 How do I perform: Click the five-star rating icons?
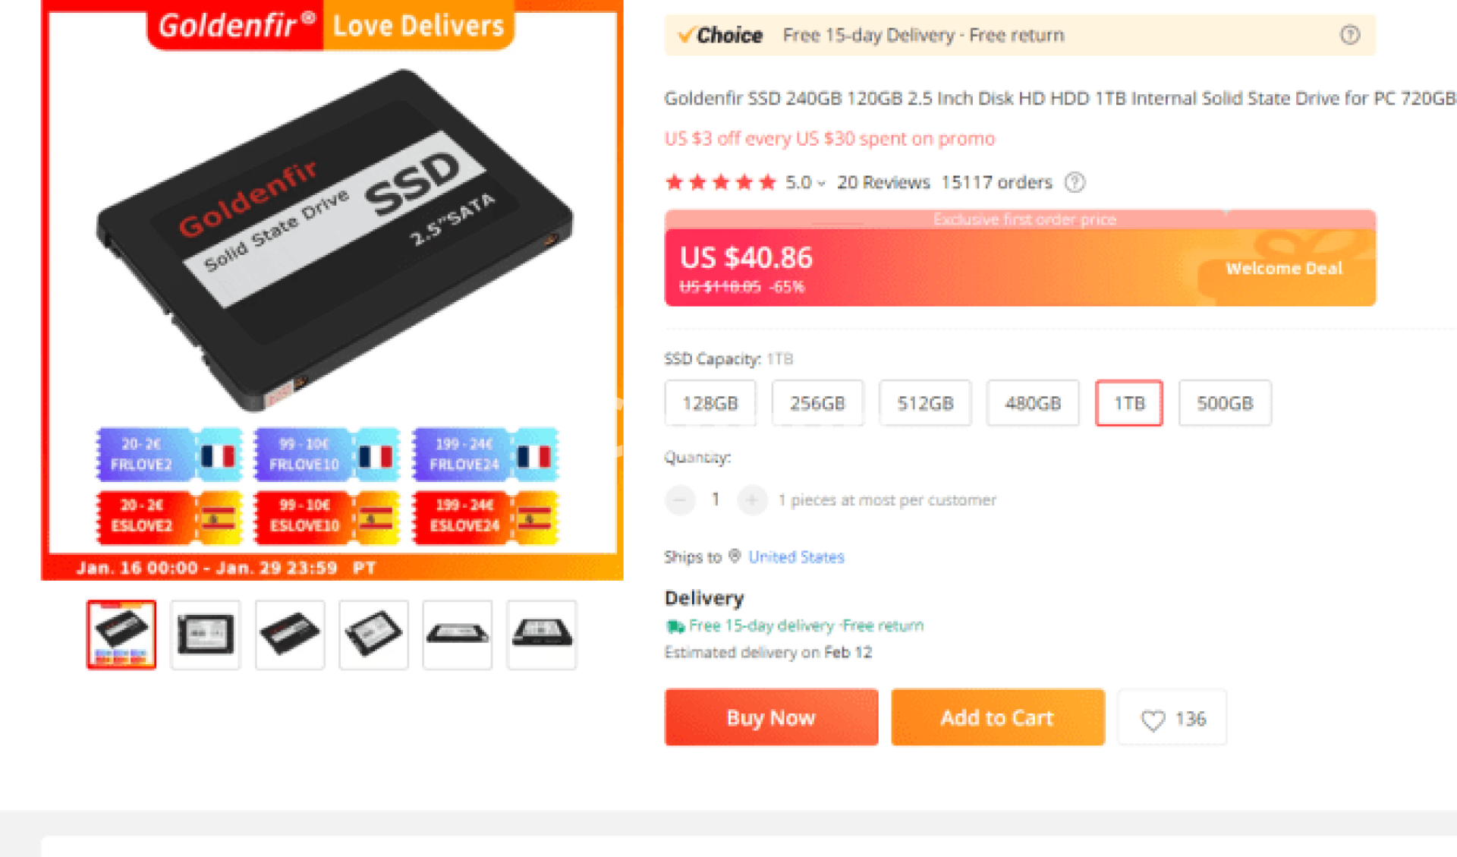(720, 182)
